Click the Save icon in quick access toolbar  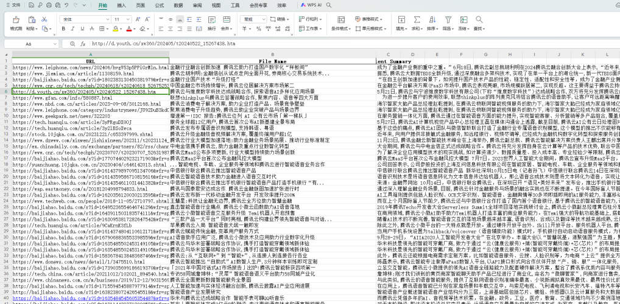tap(31, 5)
